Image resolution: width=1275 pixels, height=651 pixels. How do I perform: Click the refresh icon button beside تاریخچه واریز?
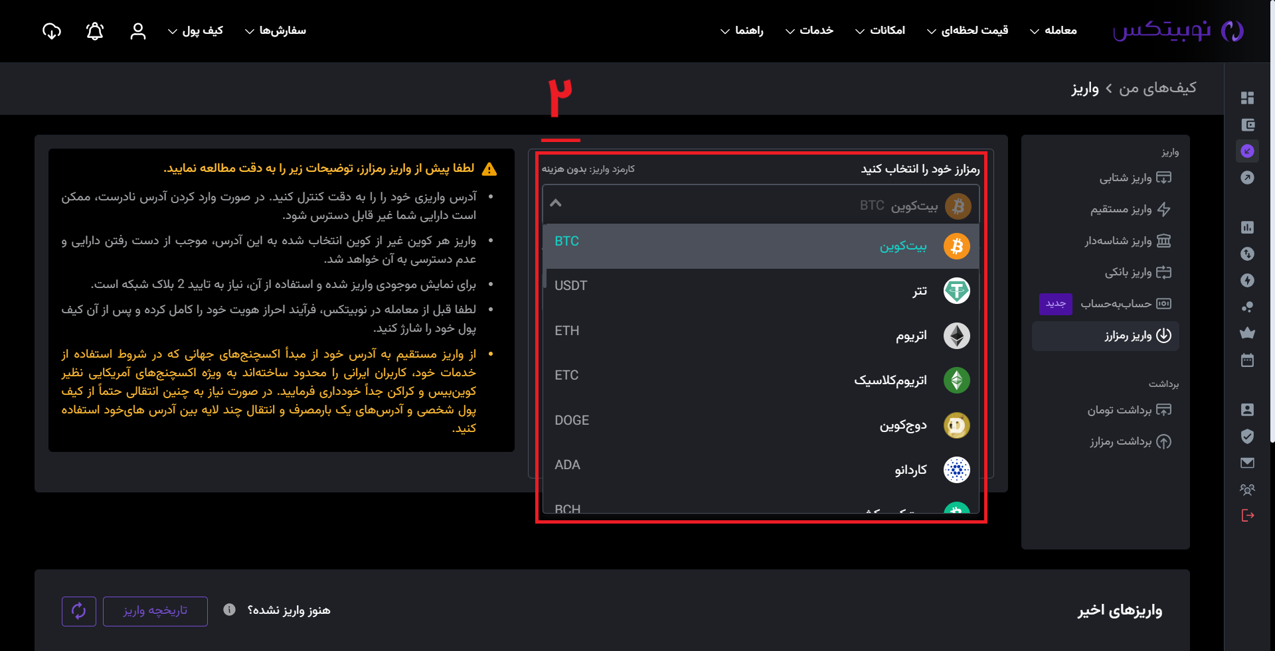click(79, 611)
